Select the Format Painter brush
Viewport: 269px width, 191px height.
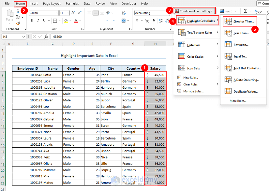click(18, 23)
